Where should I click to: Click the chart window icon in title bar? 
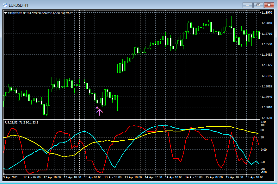click(x=5, y=5)
